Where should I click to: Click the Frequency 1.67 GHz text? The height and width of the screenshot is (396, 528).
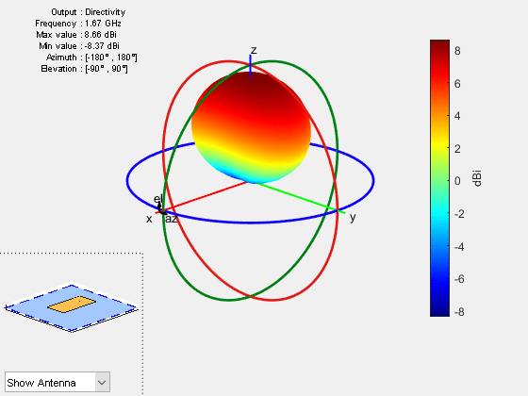tap(78, 24)
